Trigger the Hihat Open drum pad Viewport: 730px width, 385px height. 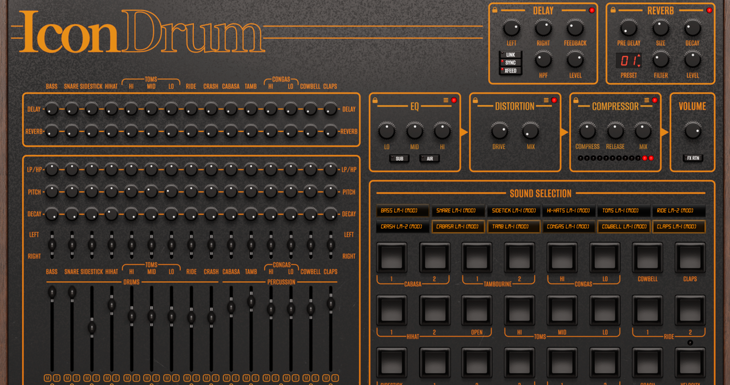477,310
